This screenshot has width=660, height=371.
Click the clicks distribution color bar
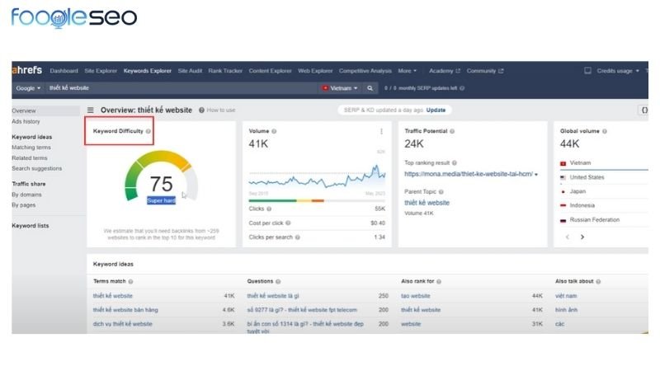[x=317, y=201]
